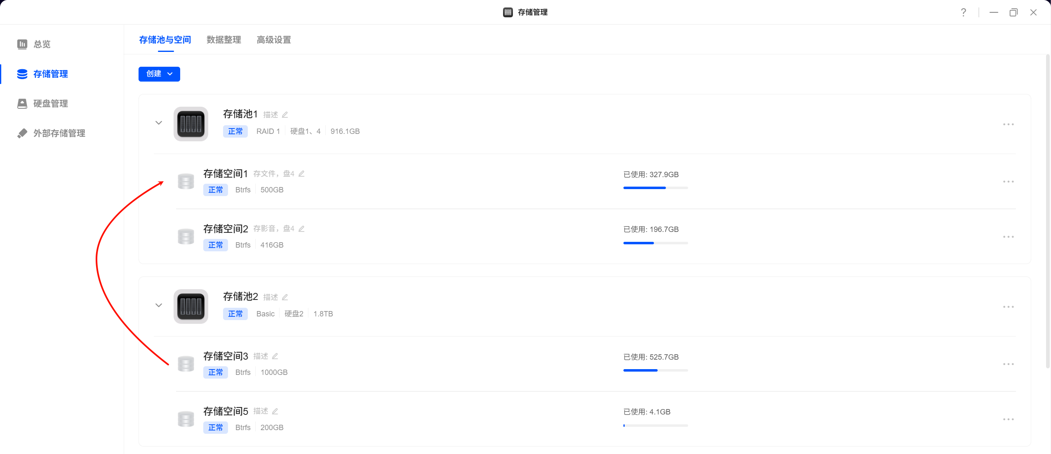Screen dimensions: 1051x454
Task: Go to 总览 in the sidebar
Action: click(42, 44)
